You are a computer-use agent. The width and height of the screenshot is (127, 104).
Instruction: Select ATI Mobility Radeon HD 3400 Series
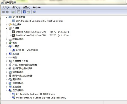[x=36, y=94]
